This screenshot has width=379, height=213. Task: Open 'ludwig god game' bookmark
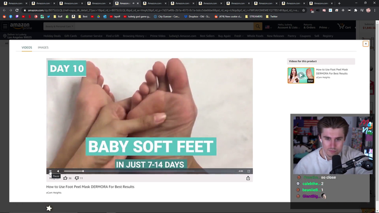[x=137, y=17]
